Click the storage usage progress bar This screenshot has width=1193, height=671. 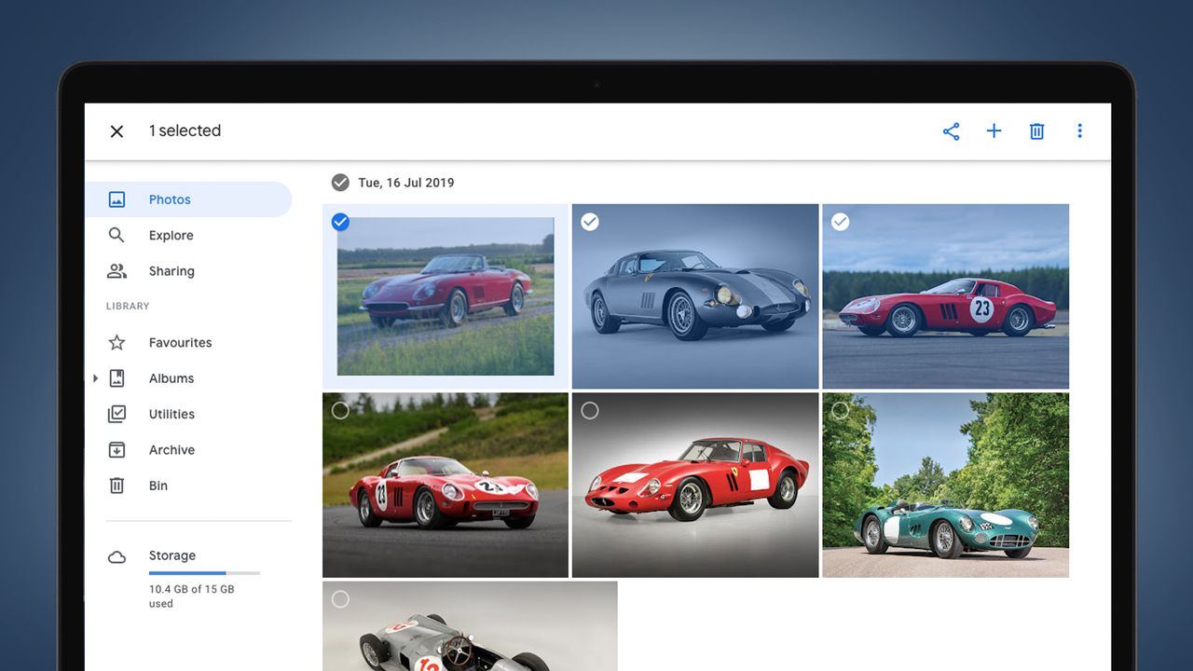pyautogui.click(x=204, y=573)
